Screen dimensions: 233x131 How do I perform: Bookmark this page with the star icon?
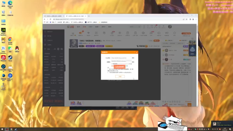click(187, 19)
